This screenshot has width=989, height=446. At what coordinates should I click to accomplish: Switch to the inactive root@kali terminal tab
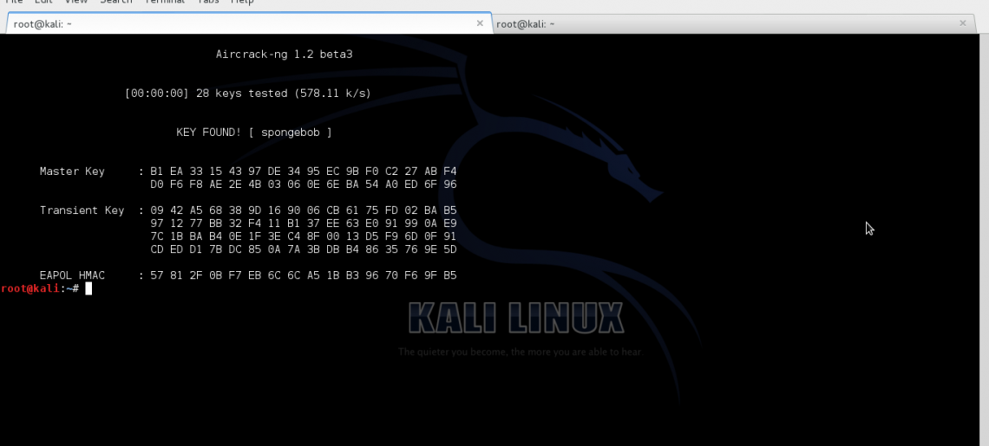pos(734,24)
